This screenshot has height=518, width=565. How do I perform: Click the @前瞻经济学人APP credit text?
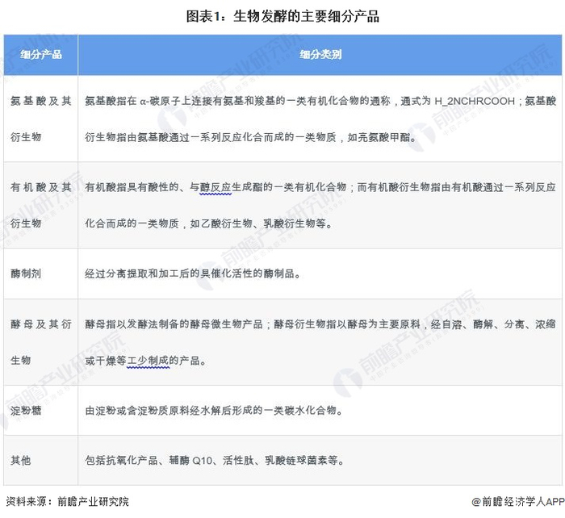(x=518, y=501)
